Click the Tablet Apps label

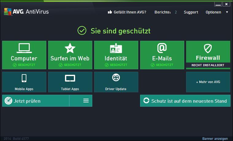[70, 89]
